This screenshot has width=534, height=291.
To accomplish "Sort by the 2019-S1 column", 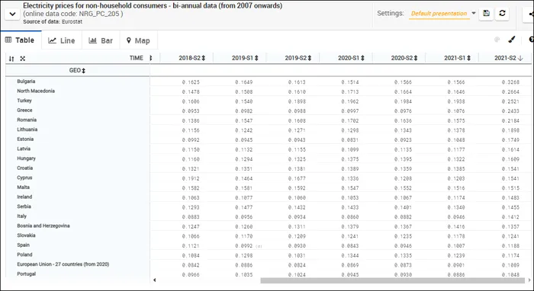I will pyautogui.click(x=256, y=58).
